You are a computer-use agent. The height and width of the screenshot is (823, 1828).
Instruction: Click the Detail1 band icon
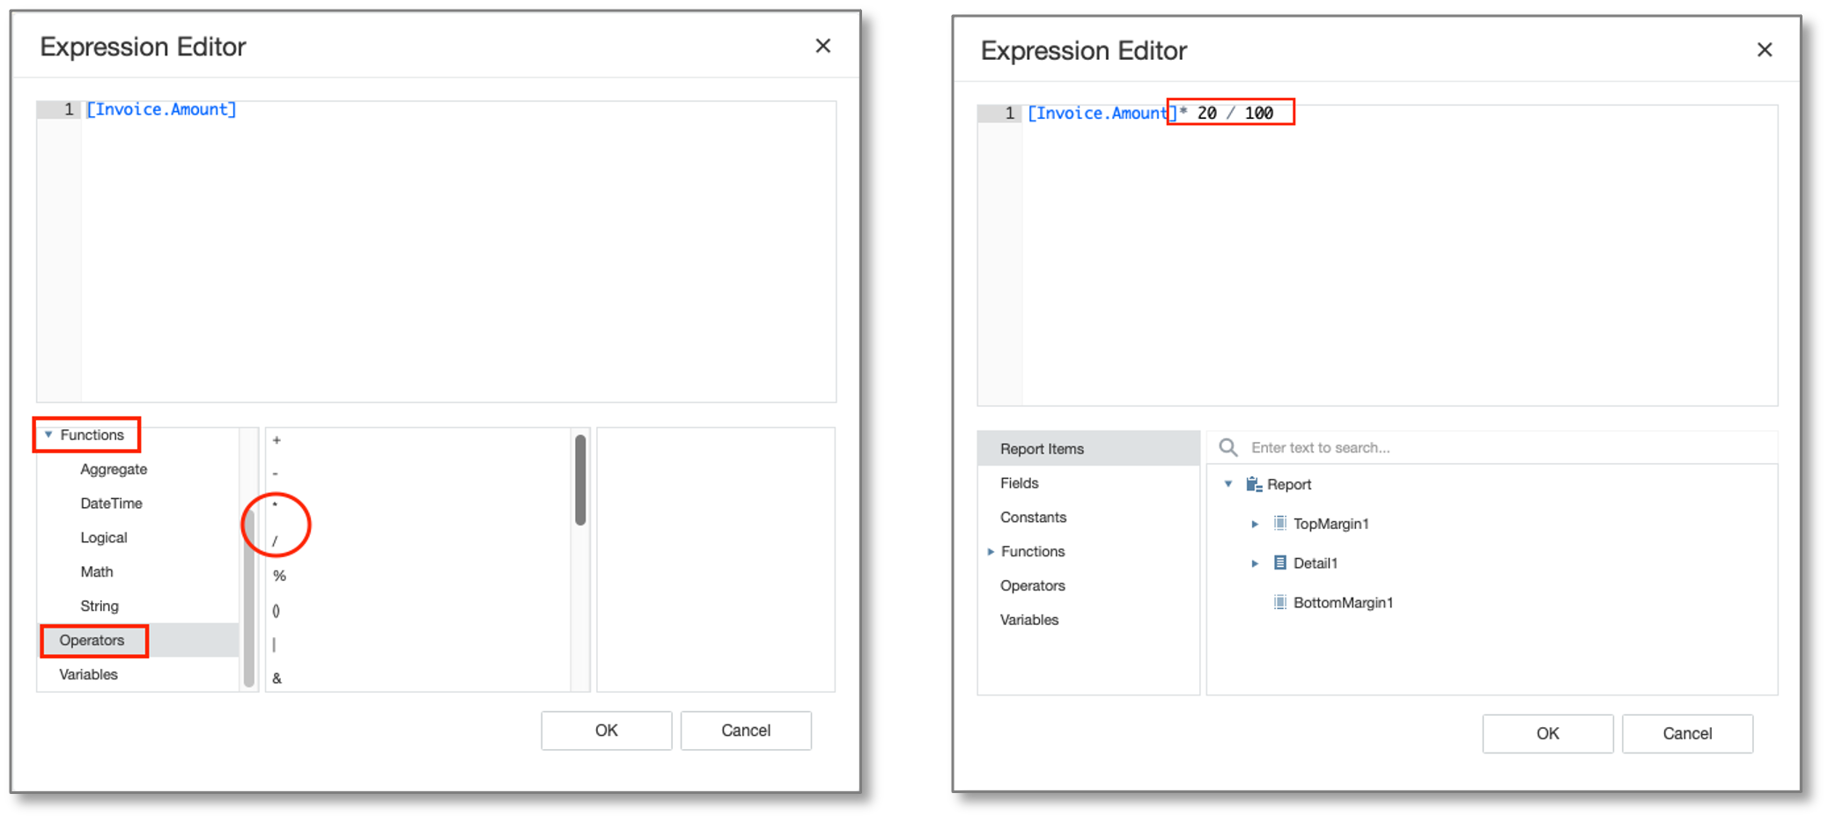[x=1279, y=562]
